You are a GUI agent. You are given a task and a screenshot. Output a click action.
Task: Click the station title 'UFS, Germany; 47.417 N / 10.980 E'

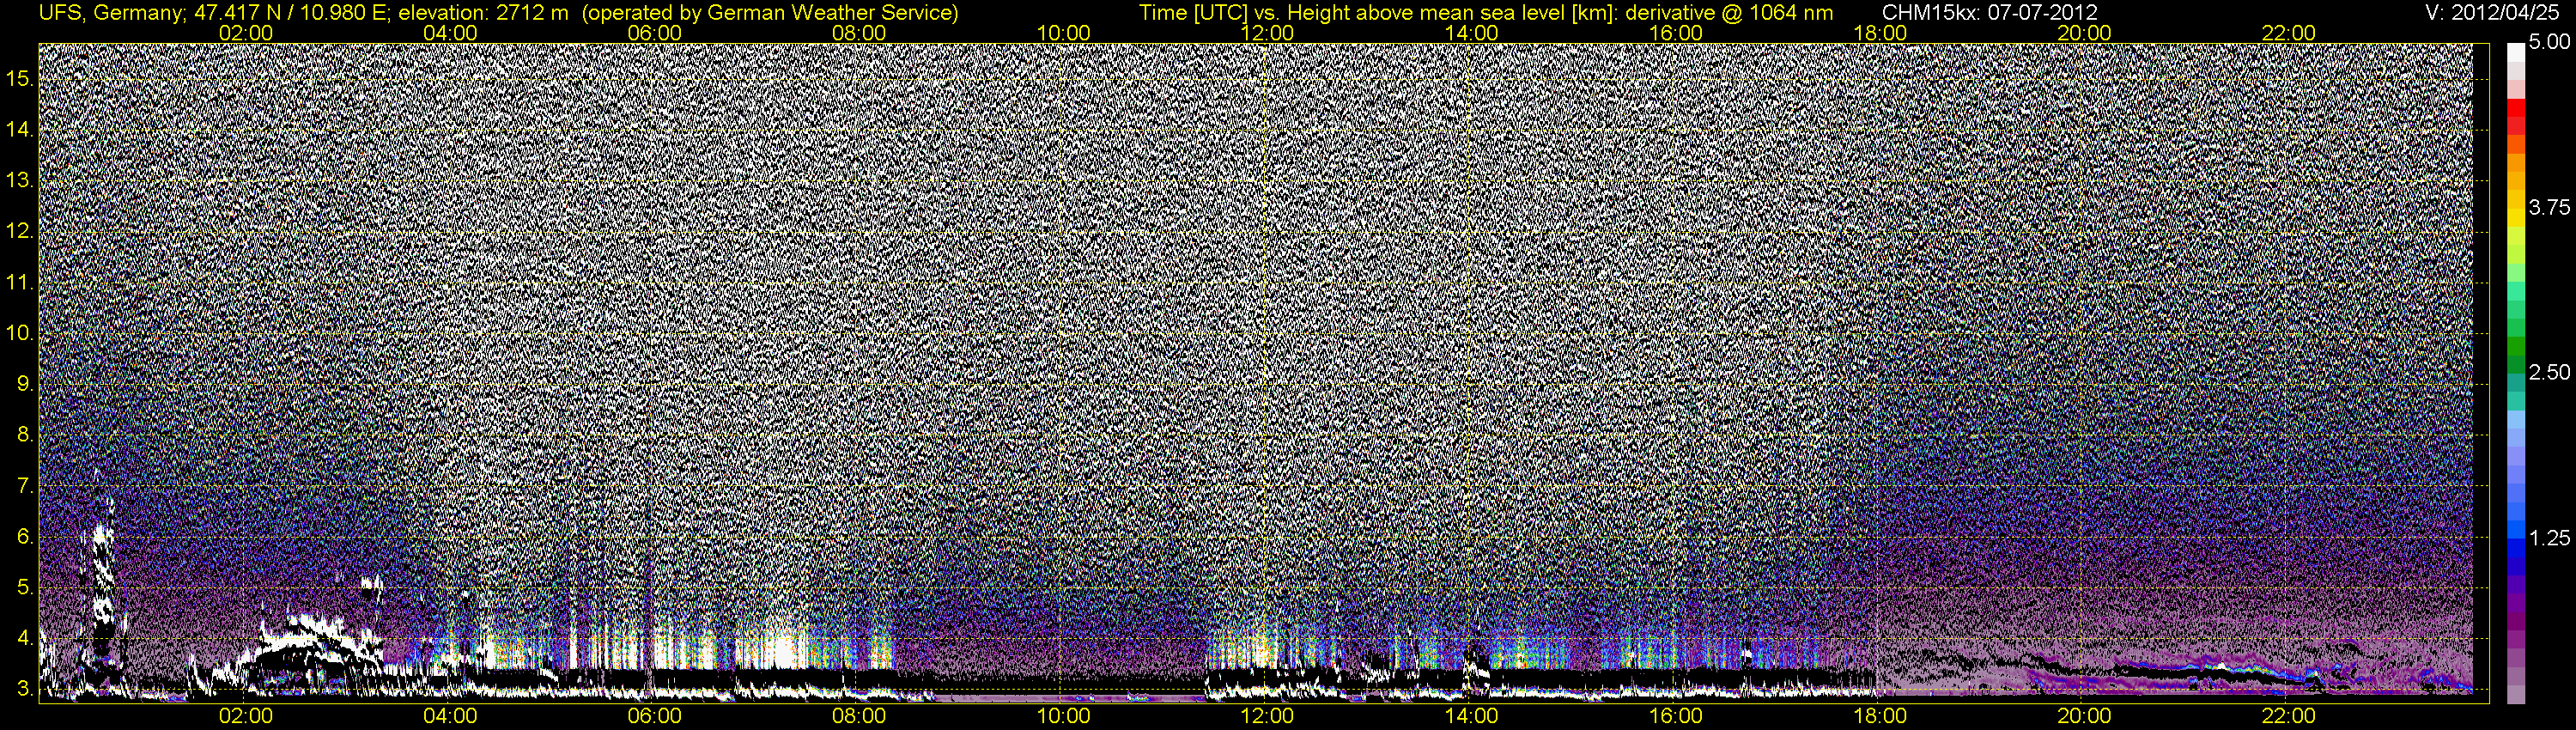click(x=215, y=13)
